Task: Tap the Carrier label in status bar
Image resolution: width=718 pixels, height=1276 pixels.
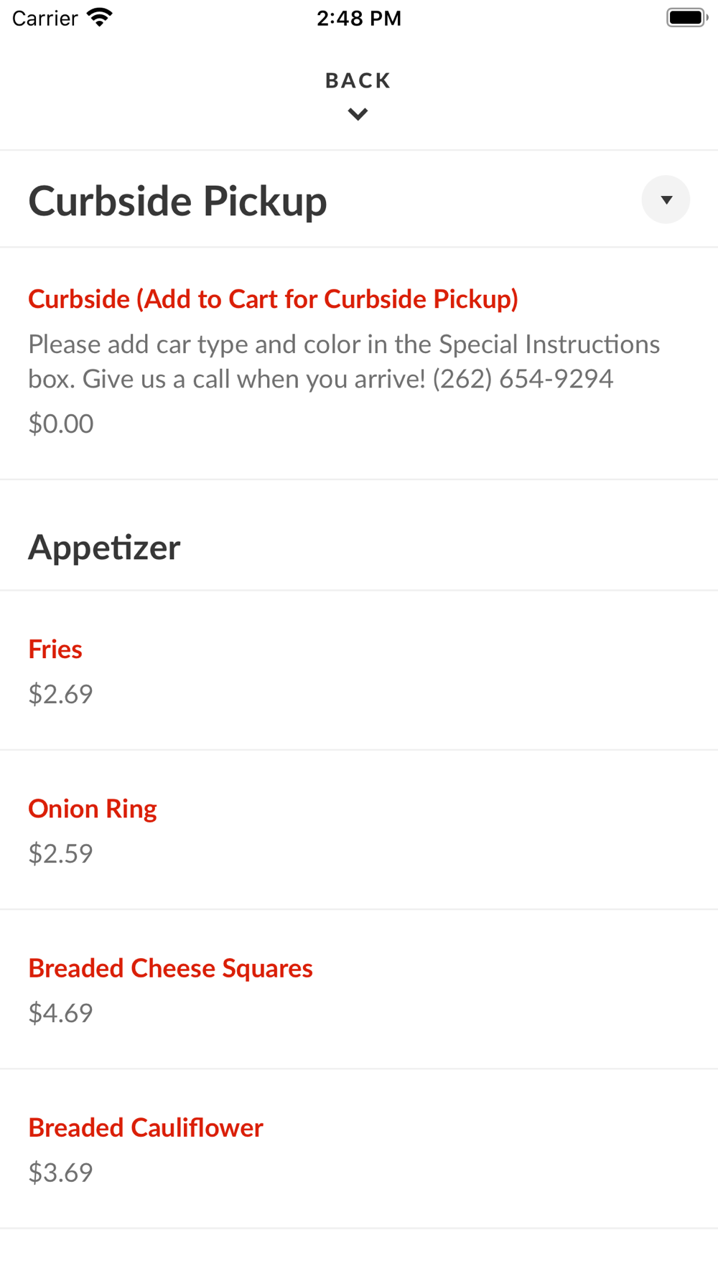Action: [x=45, y=18]
